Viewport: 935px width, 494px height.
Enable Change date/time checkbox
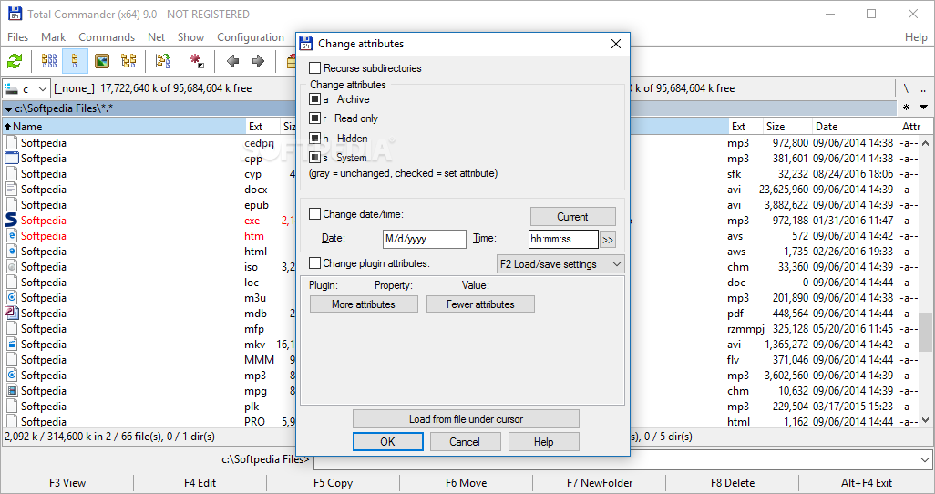(x=314, y=213)
